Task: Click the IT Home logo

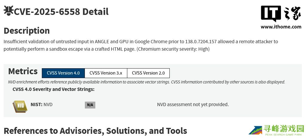Action: (281, 14)
